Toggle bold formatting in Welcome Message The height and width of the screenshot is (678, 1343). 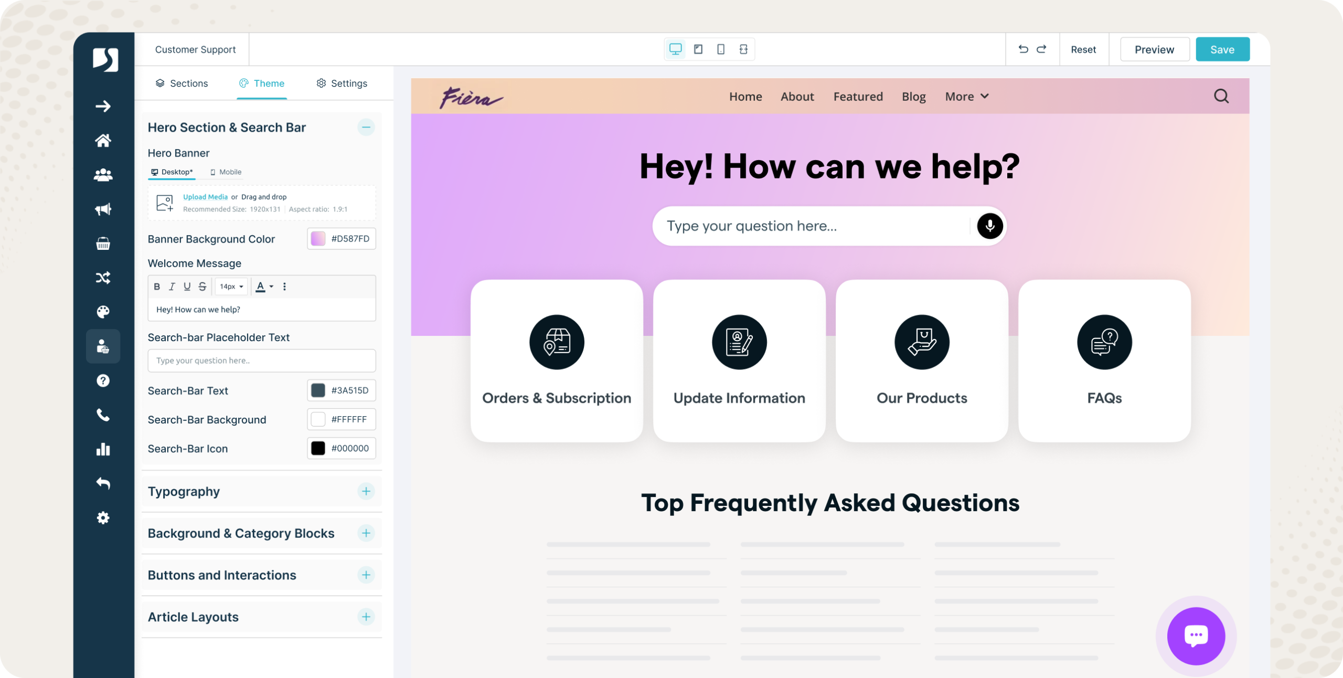click(157, 287)
